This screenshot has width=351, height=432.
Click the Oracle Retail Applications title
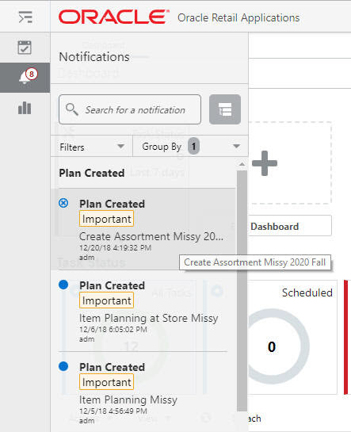(238, 17)
